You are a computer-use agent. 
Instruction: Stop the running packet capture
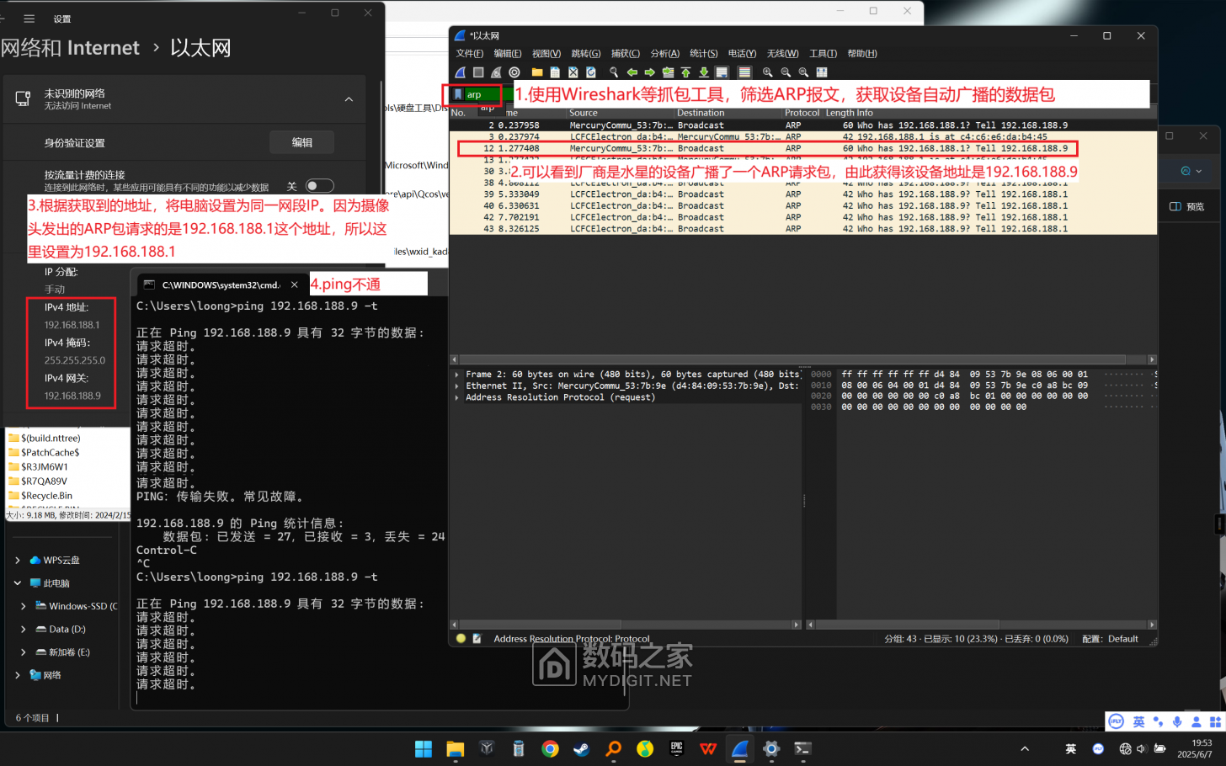[x=478, y=72]
